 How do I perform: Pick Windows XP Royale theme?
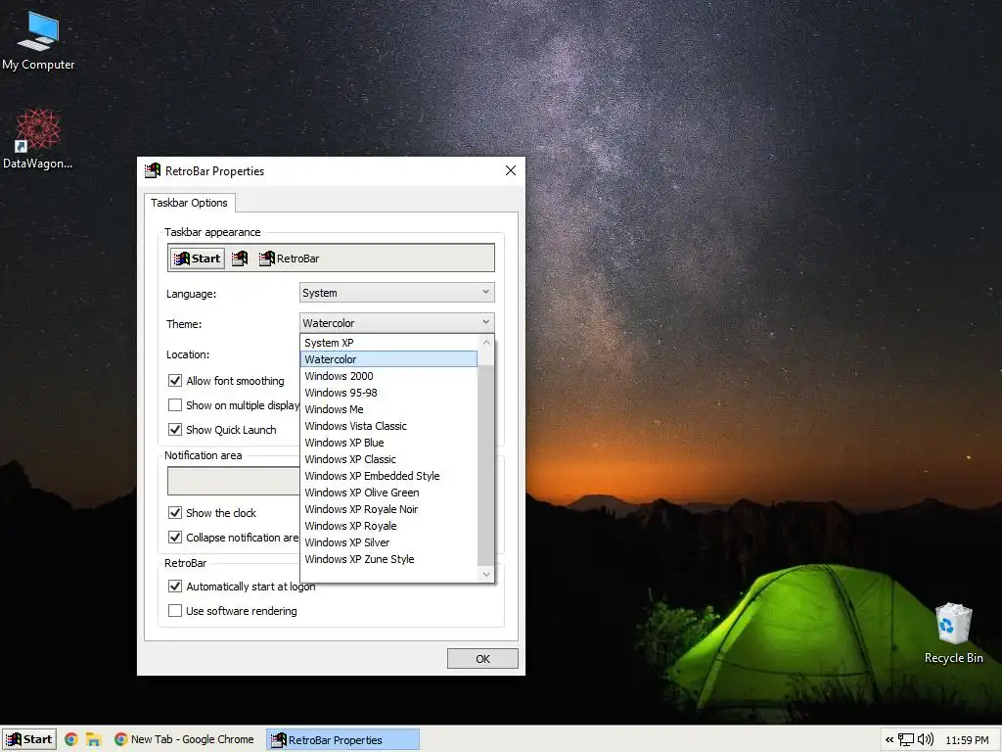tap(388, 526)
